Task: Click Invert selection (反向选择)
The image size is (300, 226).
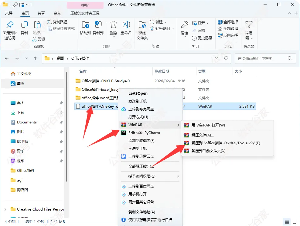Action: pos(228,35)
